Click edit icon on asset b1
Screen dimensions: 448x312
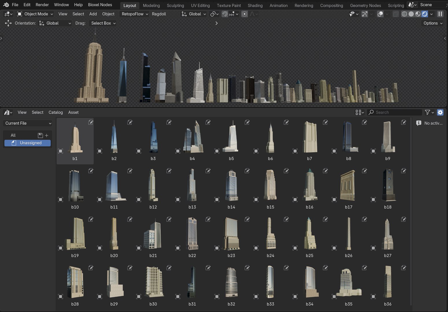pyautogui.click(x=90, y=122)
